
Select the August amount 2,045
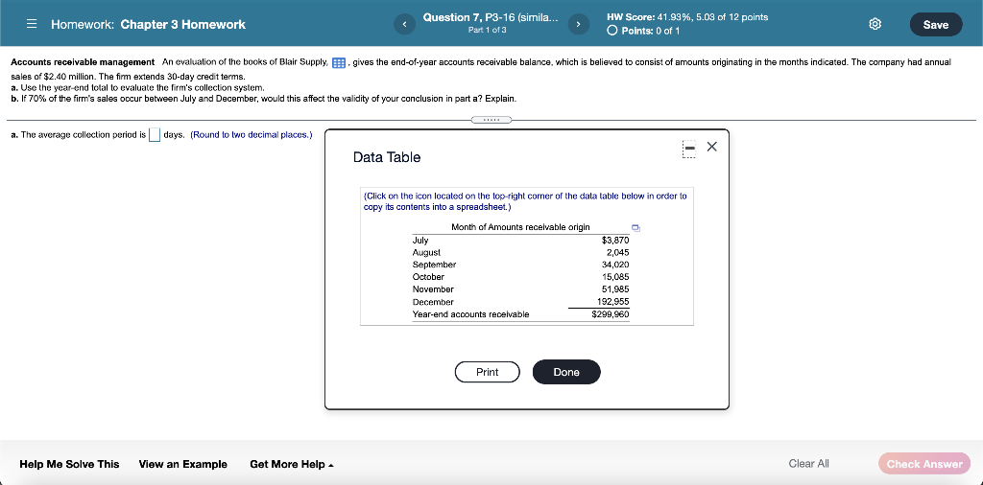[617, 252]
